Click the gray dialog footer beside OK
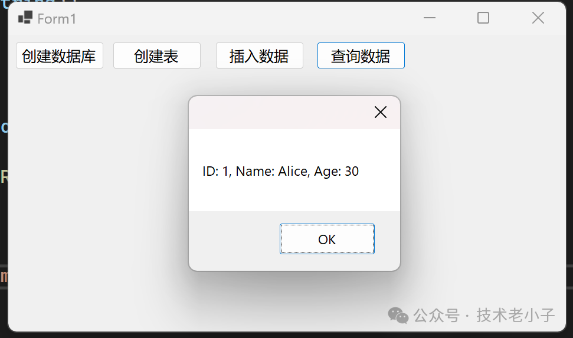The image size is (573, 338). click(234, 239)
